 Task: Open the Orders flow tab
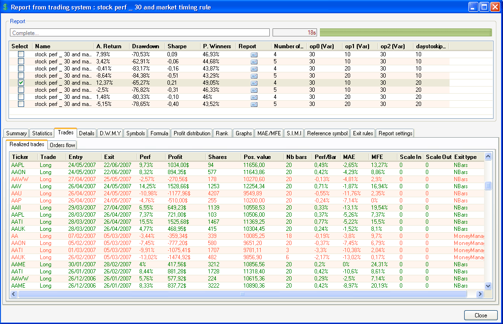tap(62, 145)
